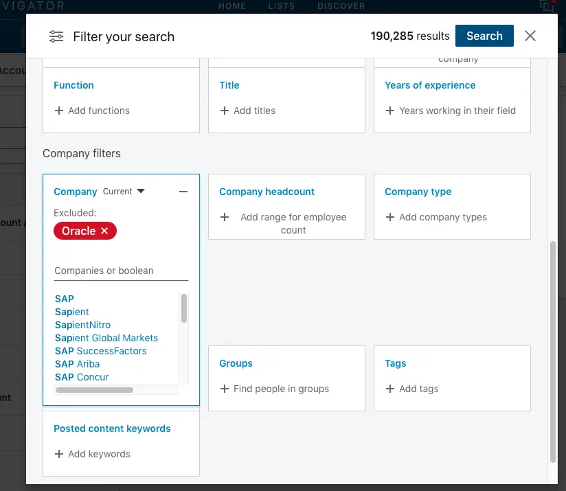Click plus icon next to Add functions
Viewport: 566px width, 491px height.
pyautogui.click(x=59, y=111)
